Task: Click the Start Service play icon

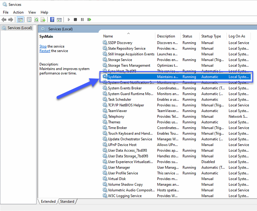Action: tap(69, 20)
